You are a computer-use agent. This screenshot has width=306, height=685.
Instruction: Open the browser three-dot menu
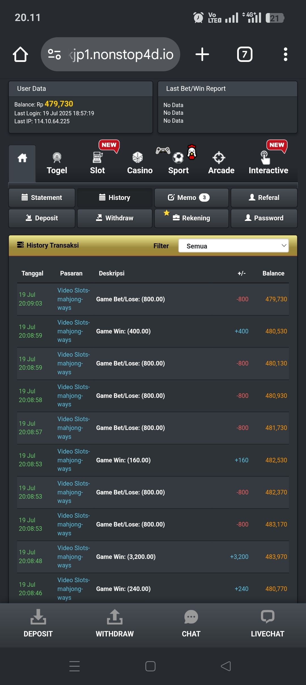285,54
